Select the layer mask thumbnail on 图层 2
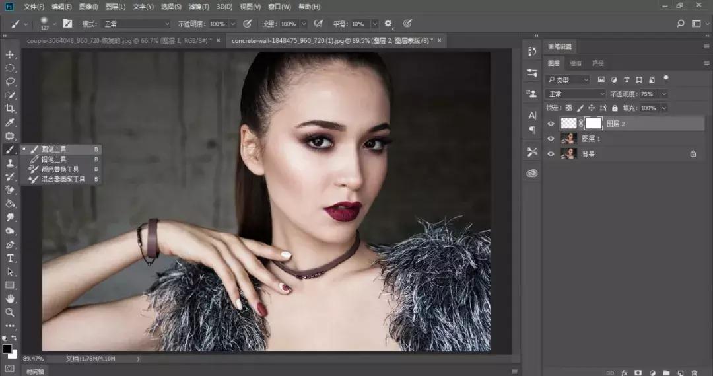 click(594, 123)
